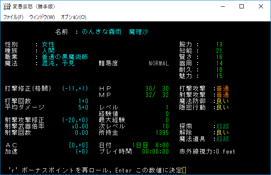Image resolution: width=271 pixels, height=175 pixels.
Task: Close the 変愚蛮怒 window
Action: (261, 7)
